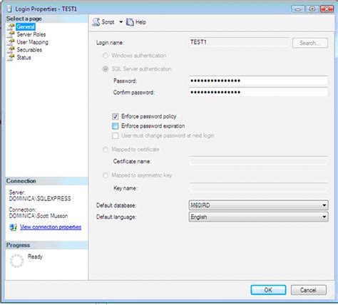Select SQL Server authentication radio button
338x305 pixels.
coord(106,69)
